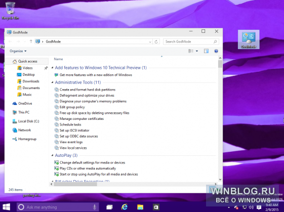Click the scroll right arrow
284x212 pixels.
[x=215, y=184]
